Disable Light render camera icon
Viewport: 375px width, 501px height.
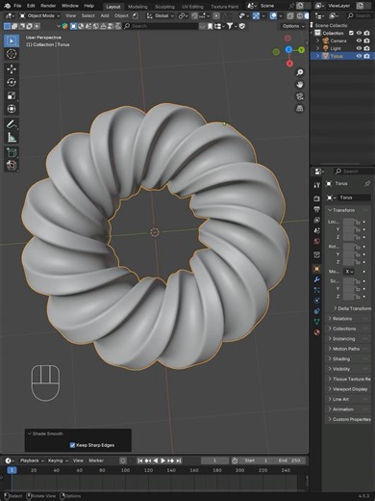367,48
